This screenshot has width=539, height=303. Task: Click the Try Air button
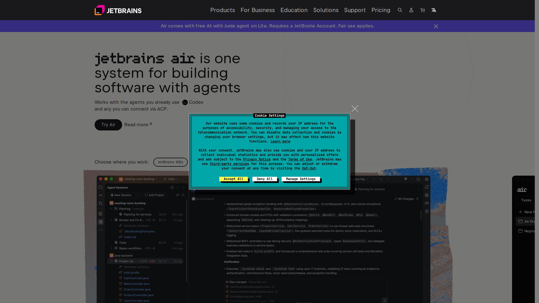click(108, 125)
